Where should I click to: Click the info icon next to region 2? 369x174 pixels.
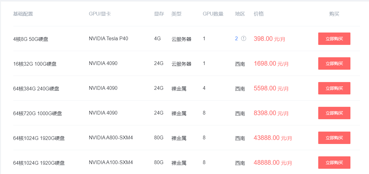click(244, 38)
